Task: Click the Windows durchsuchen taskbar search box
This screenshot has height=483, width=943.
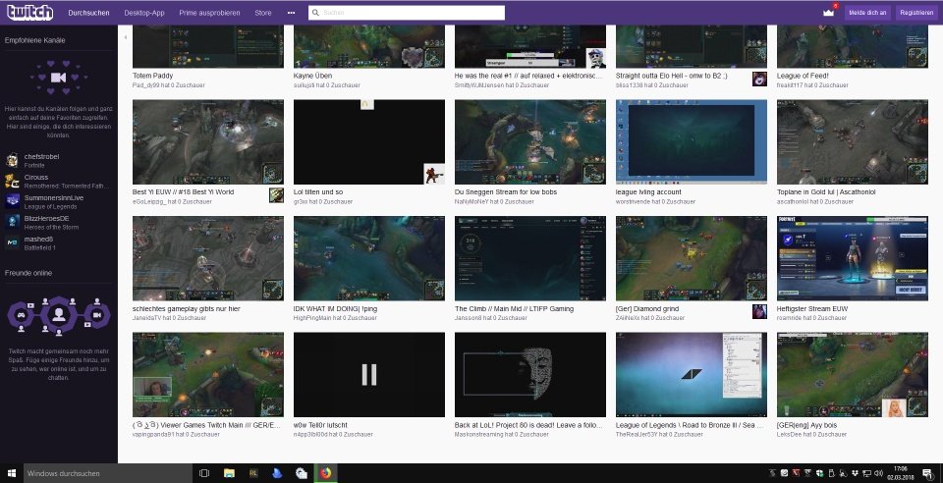Action: coord(107,473)
